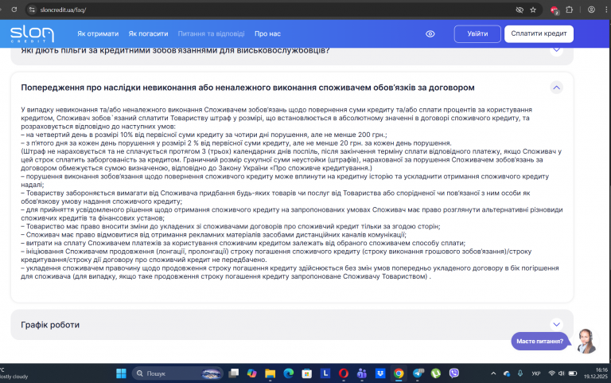Open File Explorer from taskbar

click(x=270, y=373)
